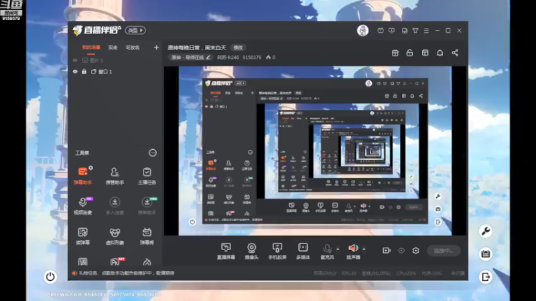Add new scene with plus button
536x301 pixels.
pos(156,47)
